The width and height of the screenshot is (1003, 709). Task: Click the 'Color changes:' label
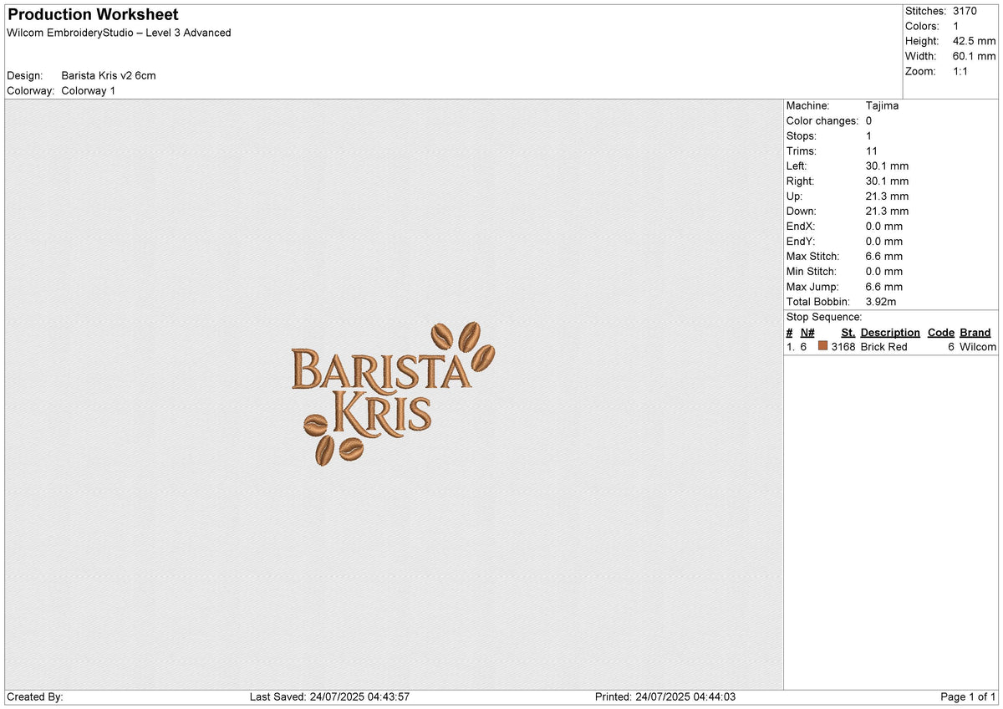[x=822, y=120]
